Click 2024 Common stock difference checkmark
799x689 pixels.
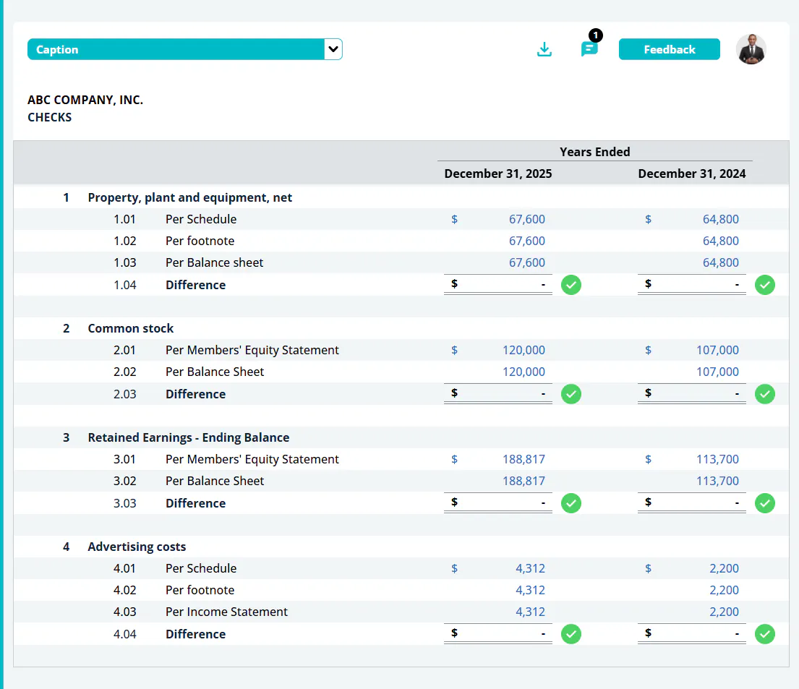(765, 394)
